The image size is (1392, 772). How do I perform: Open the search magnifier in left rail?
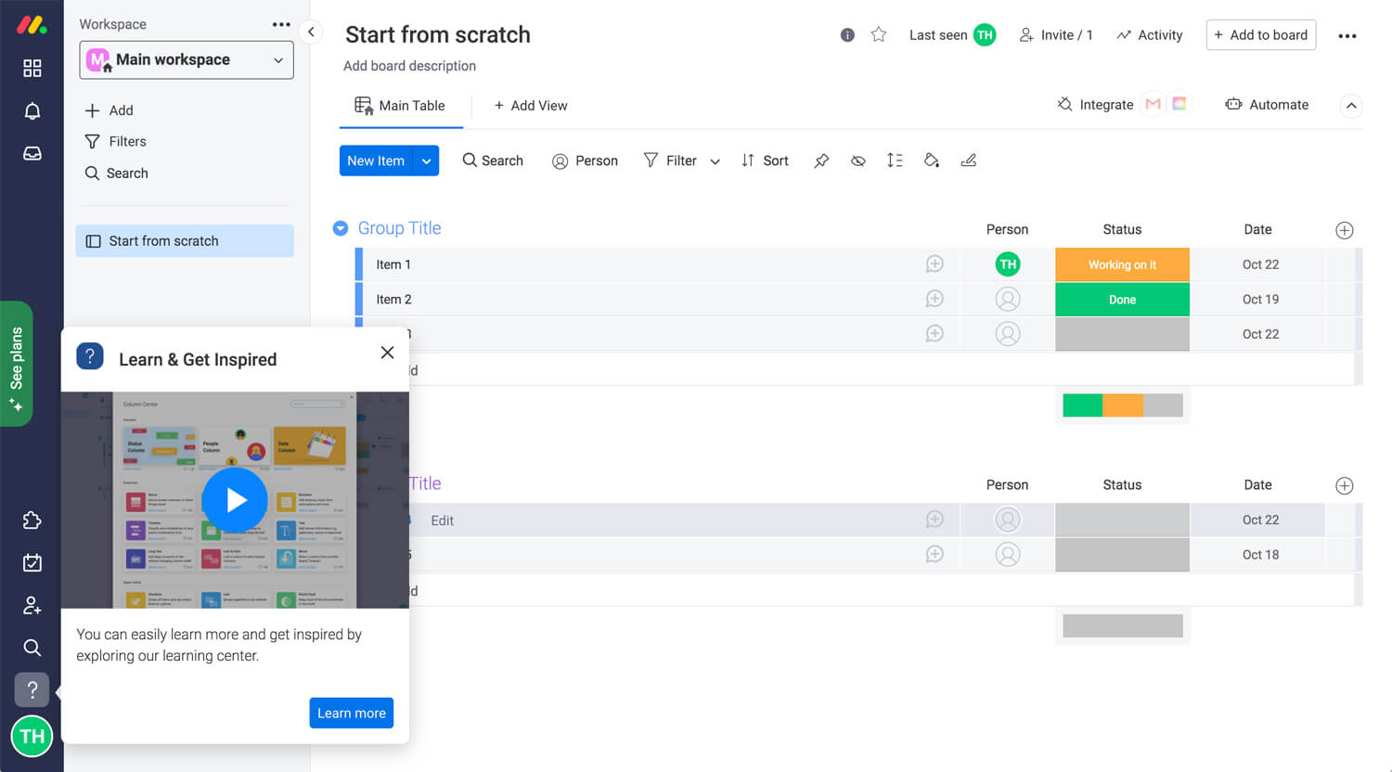coord(32,648)
